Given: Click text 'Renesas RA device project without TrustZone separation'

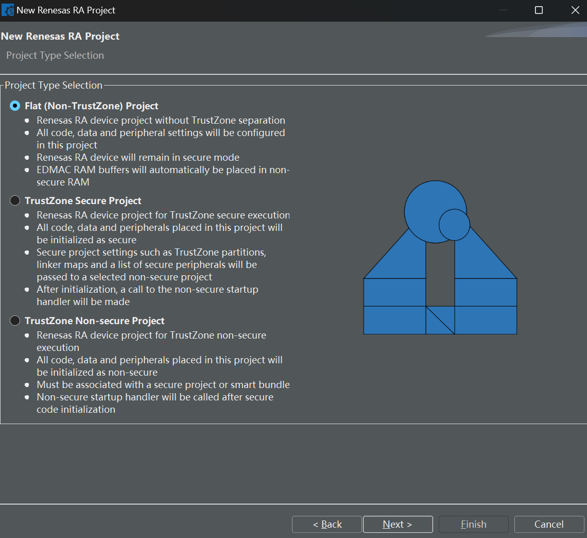Looking at the screenshot, I should (x=161, y=120).
